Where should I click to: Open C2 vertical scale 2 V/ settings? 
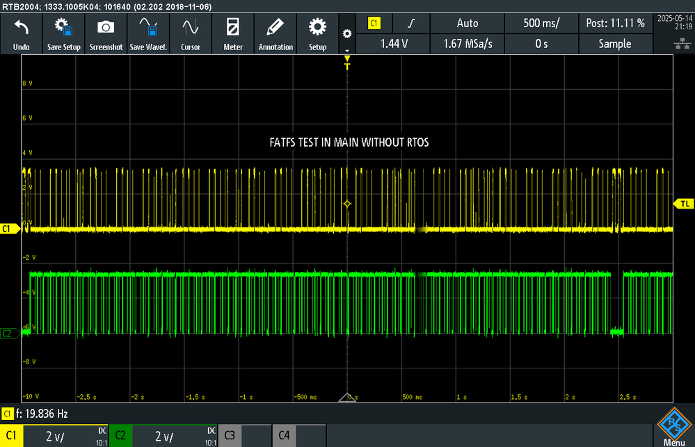click(175, 436)
